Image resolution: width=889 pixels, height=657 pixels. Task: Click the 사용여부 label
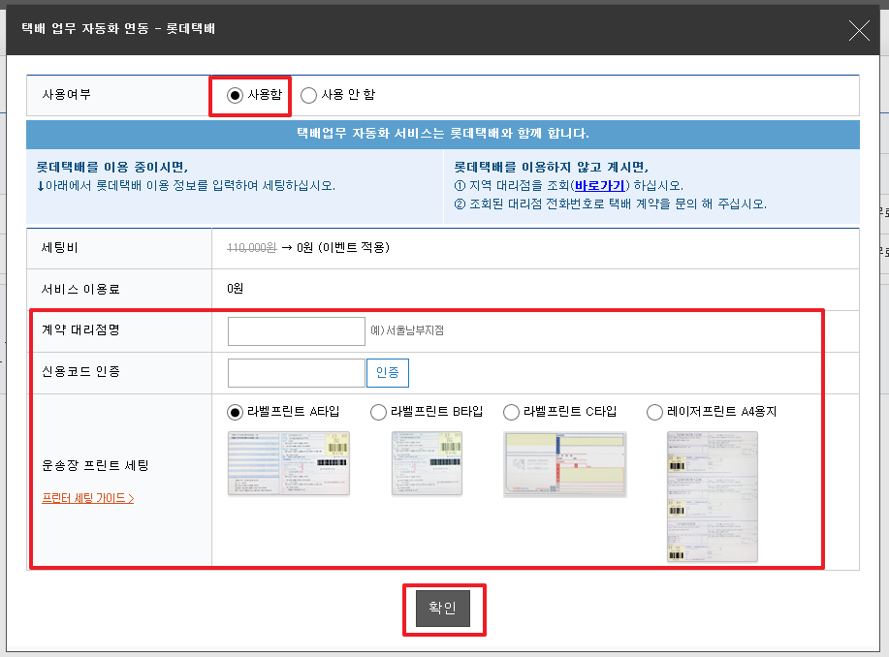tap(66, 95)
